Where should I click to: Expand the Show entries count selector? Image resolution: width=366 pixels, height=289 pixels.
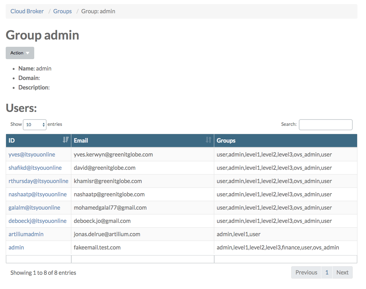35,125
